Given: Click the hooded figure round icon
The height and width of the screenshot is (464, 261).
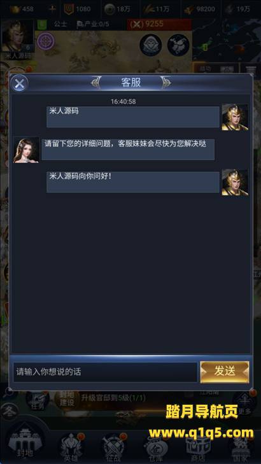Looking at the screenshot, I should [x=151, y=45].
